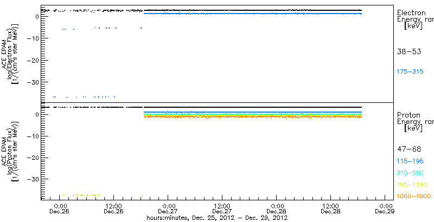Select the 115-195 proton energy legend entry
The image size is (434, 222).
pyautogui.click(x=410, y=161)
